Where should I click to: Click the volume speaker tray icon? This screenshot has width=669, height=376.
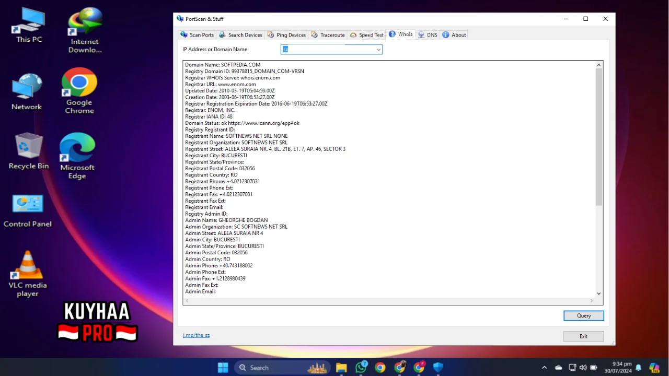point(583,368)
